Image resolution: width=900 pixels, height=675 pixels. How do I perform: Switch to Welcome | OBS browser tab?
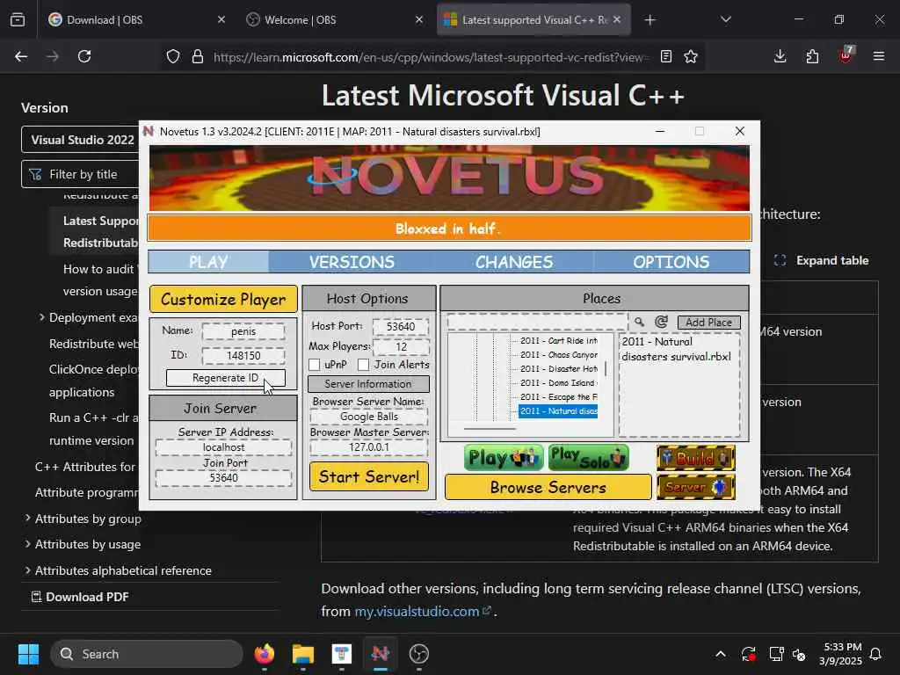pos(333,20)
